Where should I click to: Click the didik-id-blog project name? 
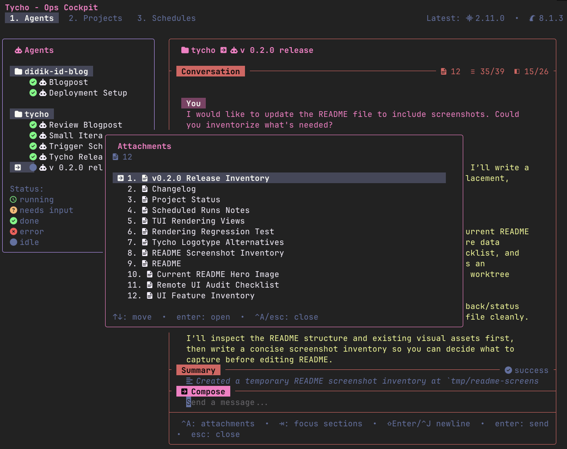tap(56, 72)
